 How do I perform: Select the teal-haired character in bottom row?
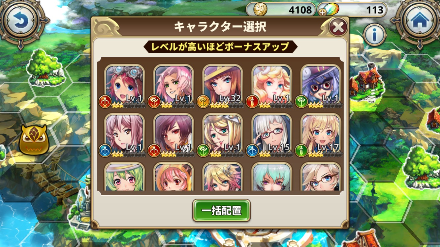point(272,177)
